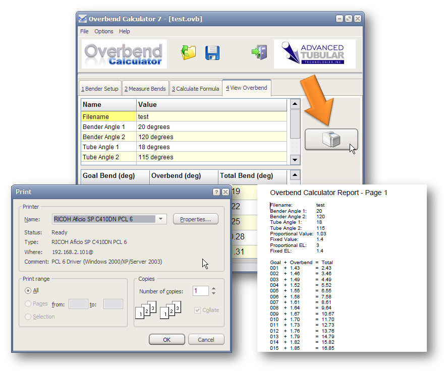Select the Tube Angle 2 row
Viewport: 448px width, 374px height.
tap(184, 157)
